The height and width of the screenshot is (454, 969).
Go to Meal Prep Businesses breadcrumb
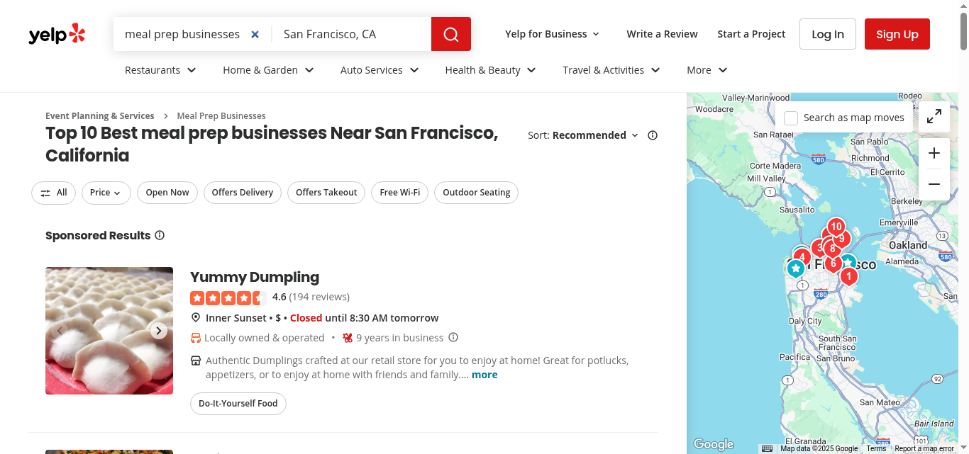pos(221,115)
